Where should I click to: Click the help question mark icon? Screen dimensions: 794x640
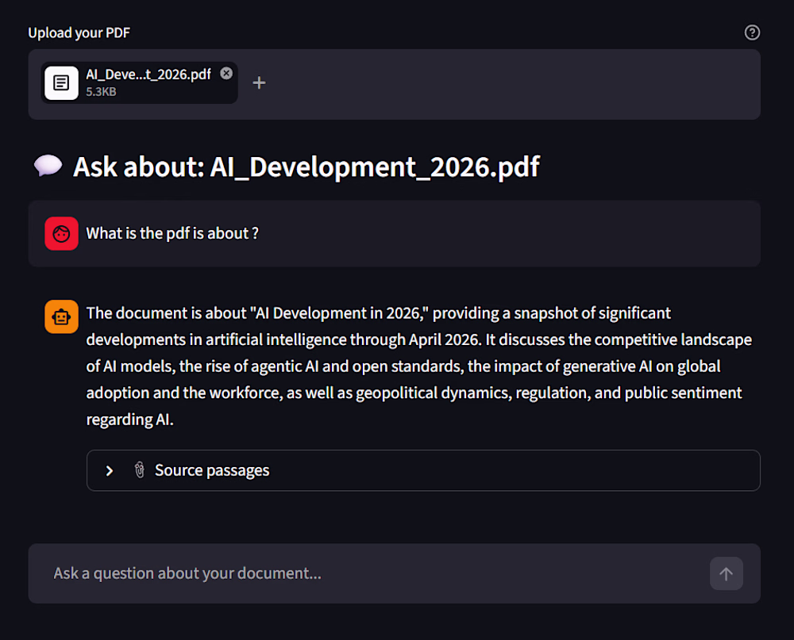coord(752,33)
